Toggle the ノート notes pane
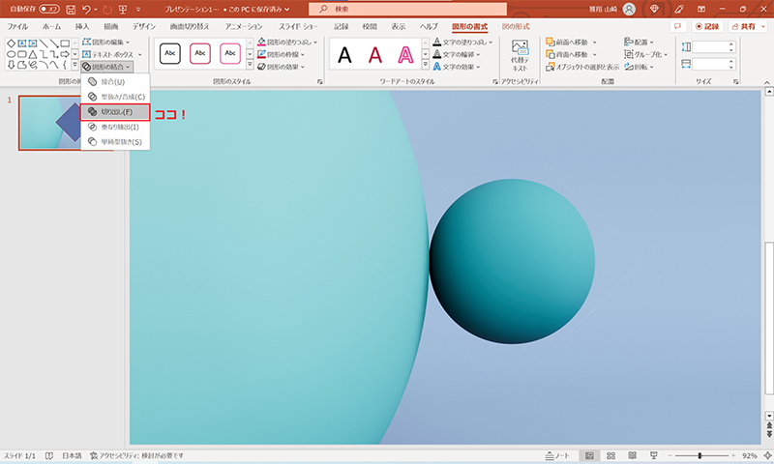This screenshot has width=774, height=464. pyautogui.click(x=558, y=455)
